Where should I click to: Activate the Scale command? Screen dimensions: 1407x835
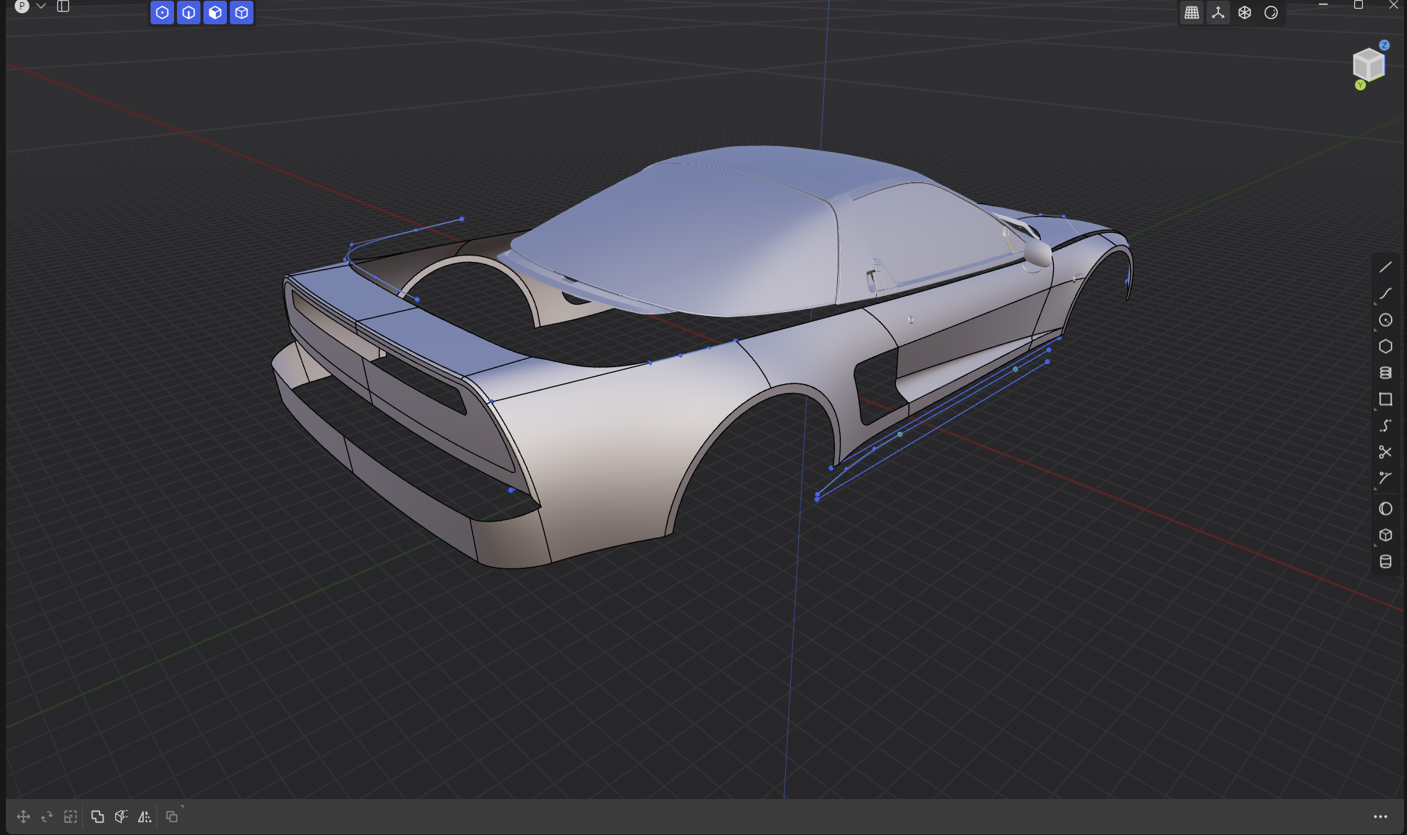click(70, 817)
